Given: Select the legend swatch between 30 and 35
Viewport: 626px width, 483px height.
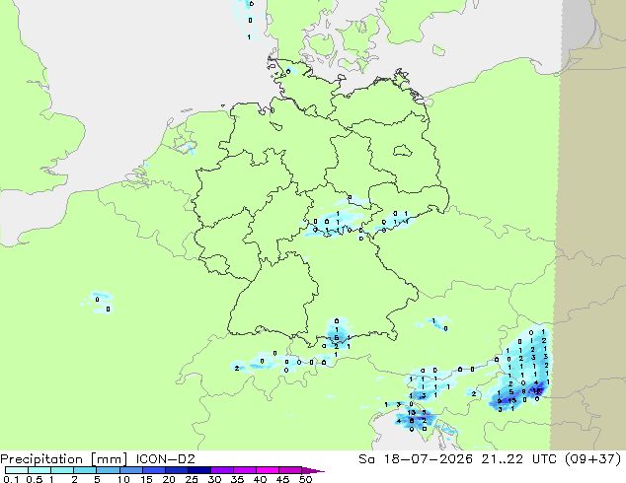Looking at the screenshot, I should tap(222, 470).
